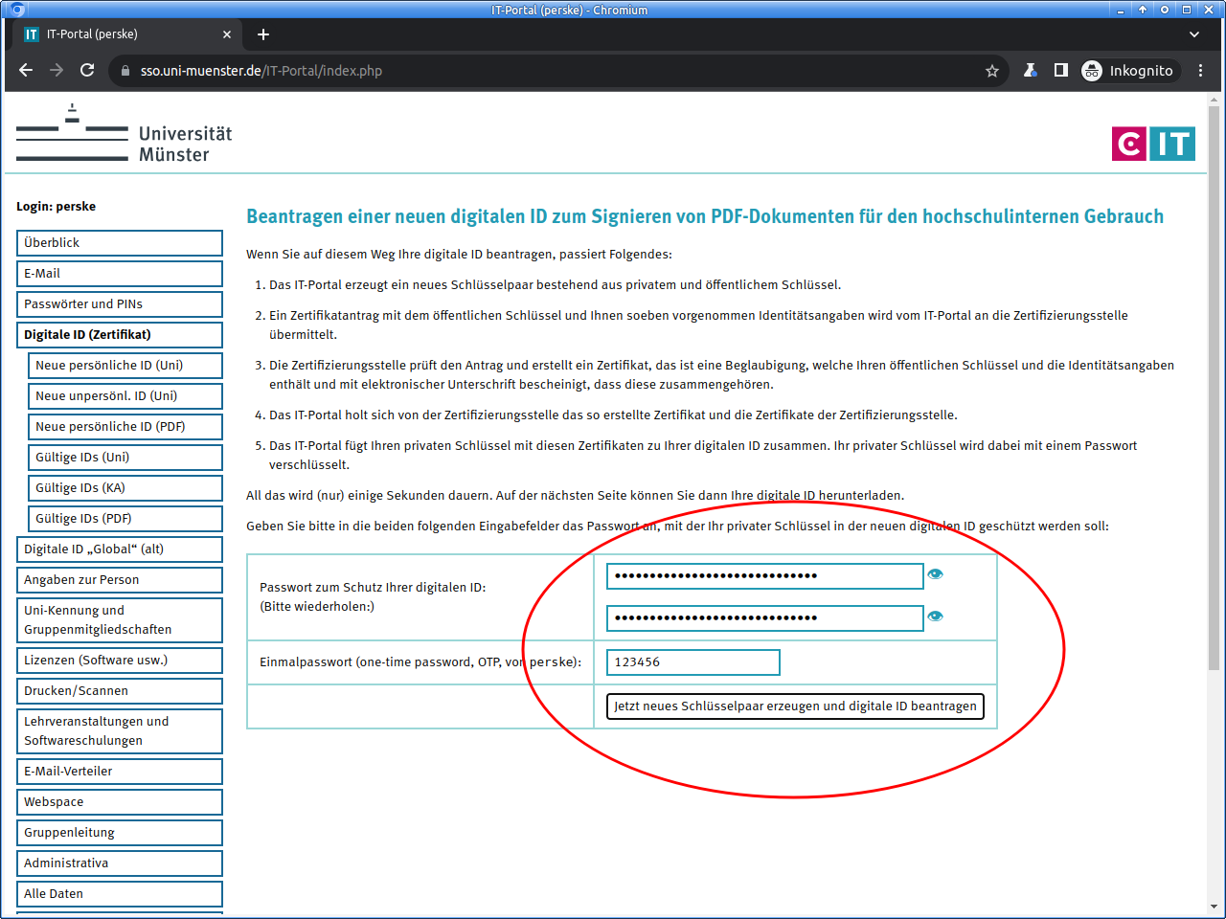Open a new browser tab
The image size is (1226, 919).
pos(263,34)
